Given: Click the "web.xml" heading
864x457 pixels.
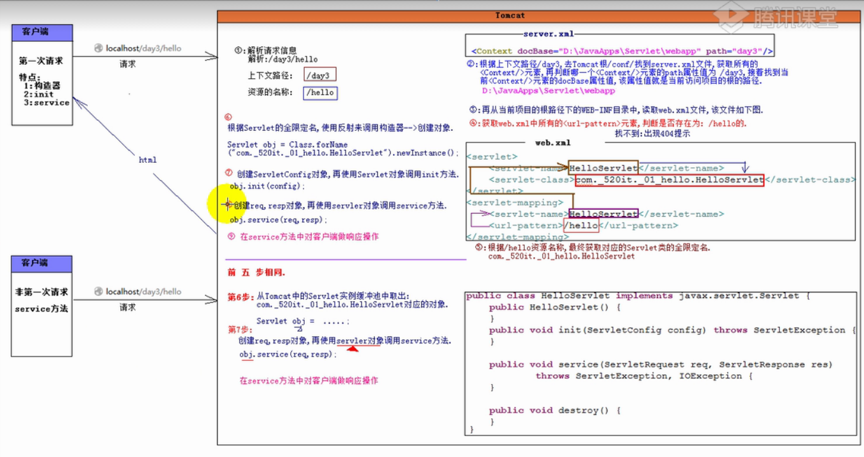Looking at the screenshot, I should point(552,143).
